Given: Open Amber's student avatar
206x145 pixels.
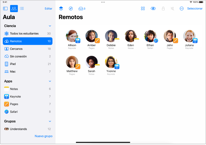Looking at the screenshot, I should pos(92,36).
